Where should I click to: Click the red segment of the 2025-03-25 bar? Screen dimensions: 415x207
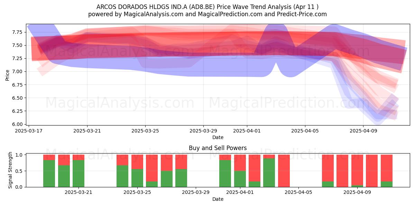[x=137, y=162]
